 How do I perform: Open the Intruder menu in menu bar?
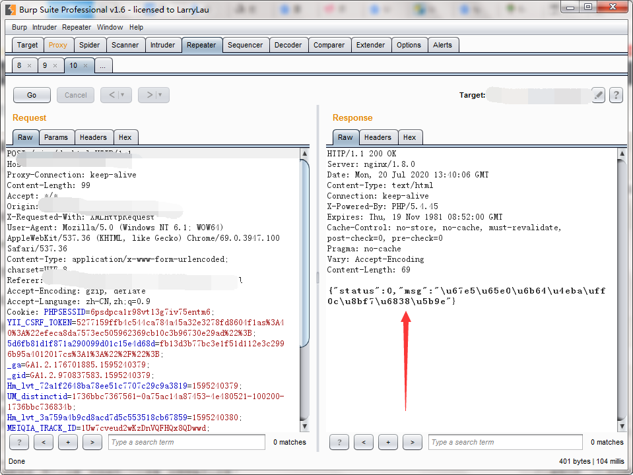44,27
